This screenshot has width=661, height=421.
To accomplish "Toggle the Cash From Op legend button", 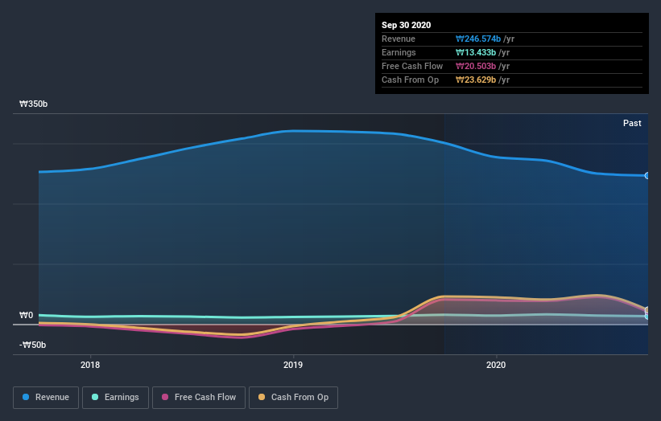I will point(293,398).
